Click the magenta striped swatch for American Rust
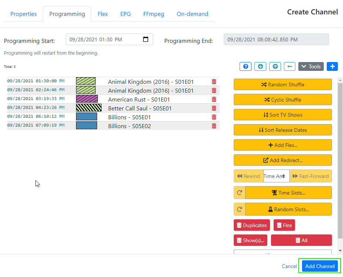The height and width of the screenshot is (278, 343). click(x=87, y=99)
